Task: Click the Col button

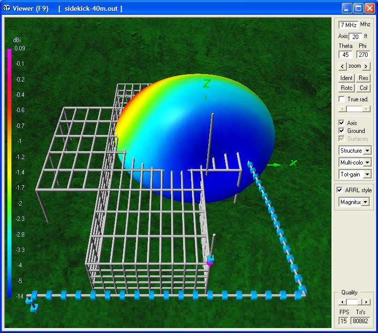Action: coord(363,88)
